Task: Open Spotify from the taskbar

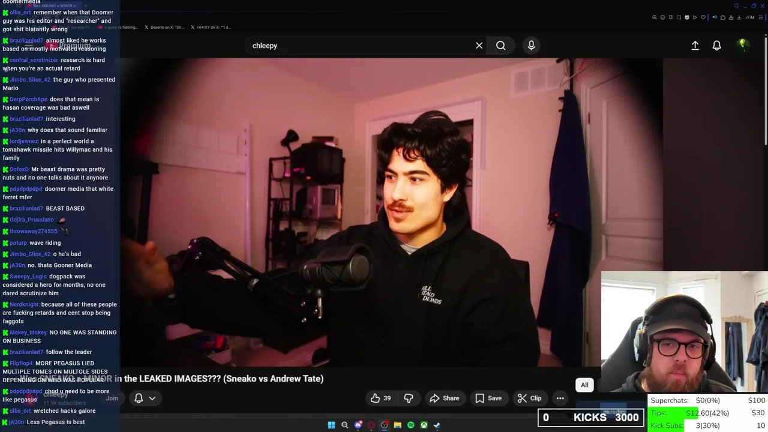Action: coord(410,425)
